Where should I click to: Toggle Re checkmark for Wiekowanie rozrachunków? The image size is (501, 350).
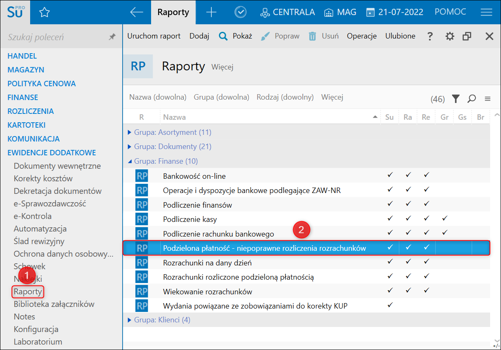click(426, 291)
